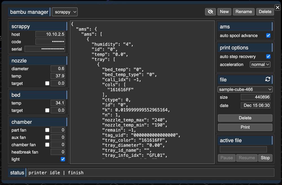Click the ams panel header
282x185 pixels.
(x=245, y=26)
